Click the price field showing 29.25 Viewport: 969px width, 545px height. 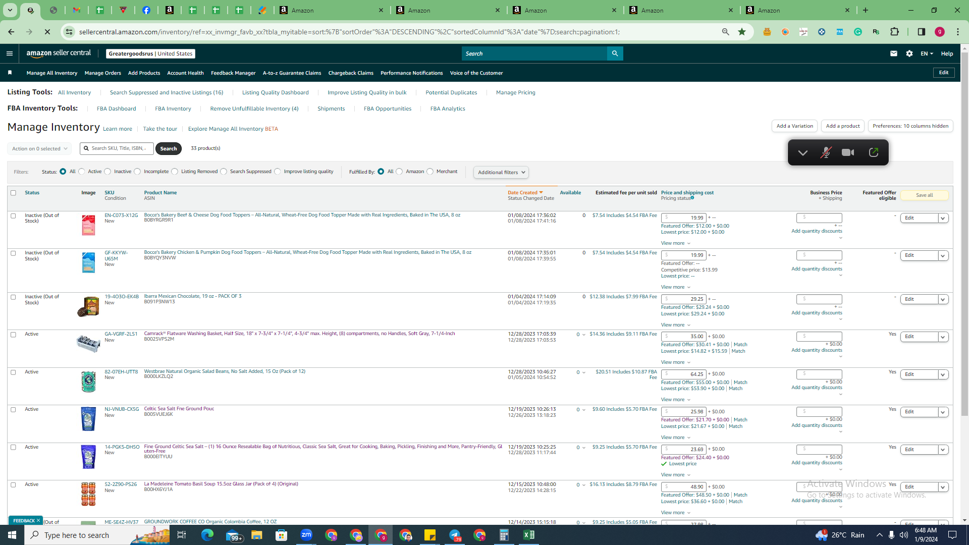684,299
